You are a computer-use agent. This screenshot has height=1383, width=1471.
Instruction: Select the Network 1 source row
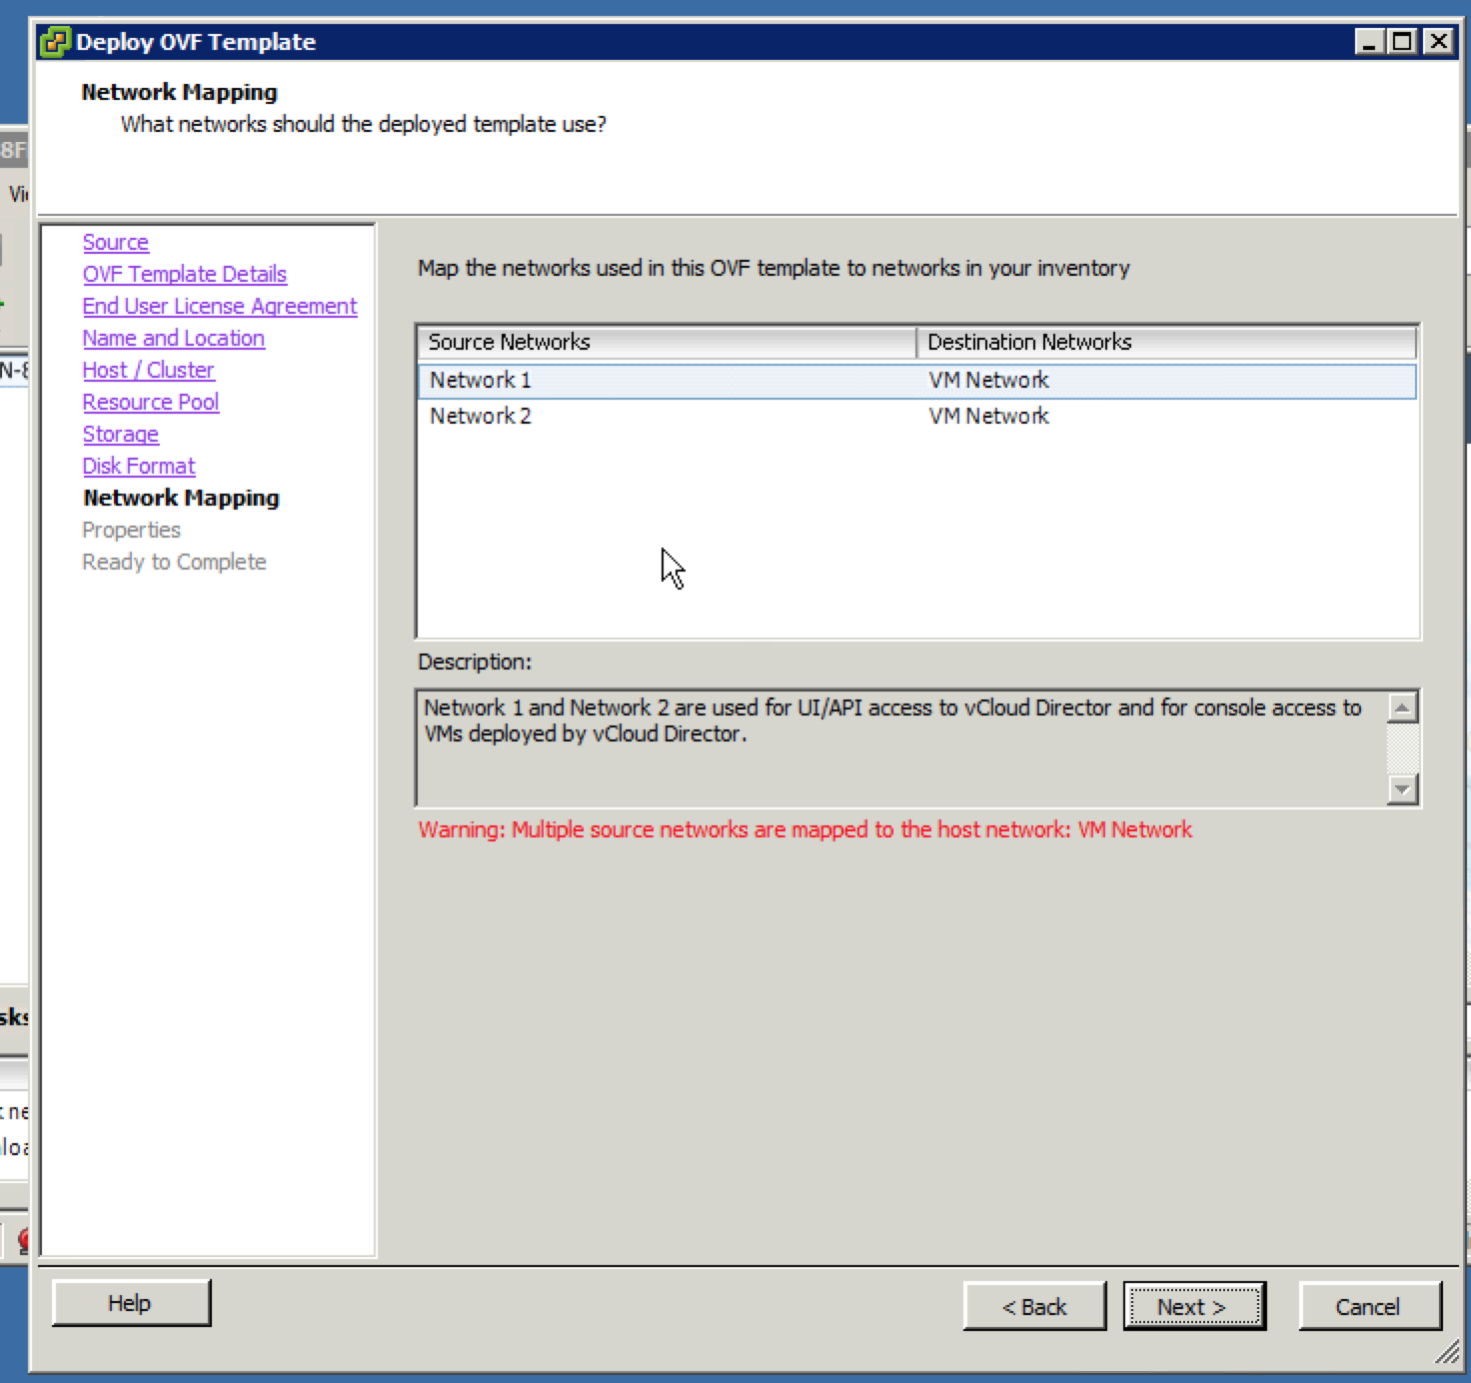point(481,381)
